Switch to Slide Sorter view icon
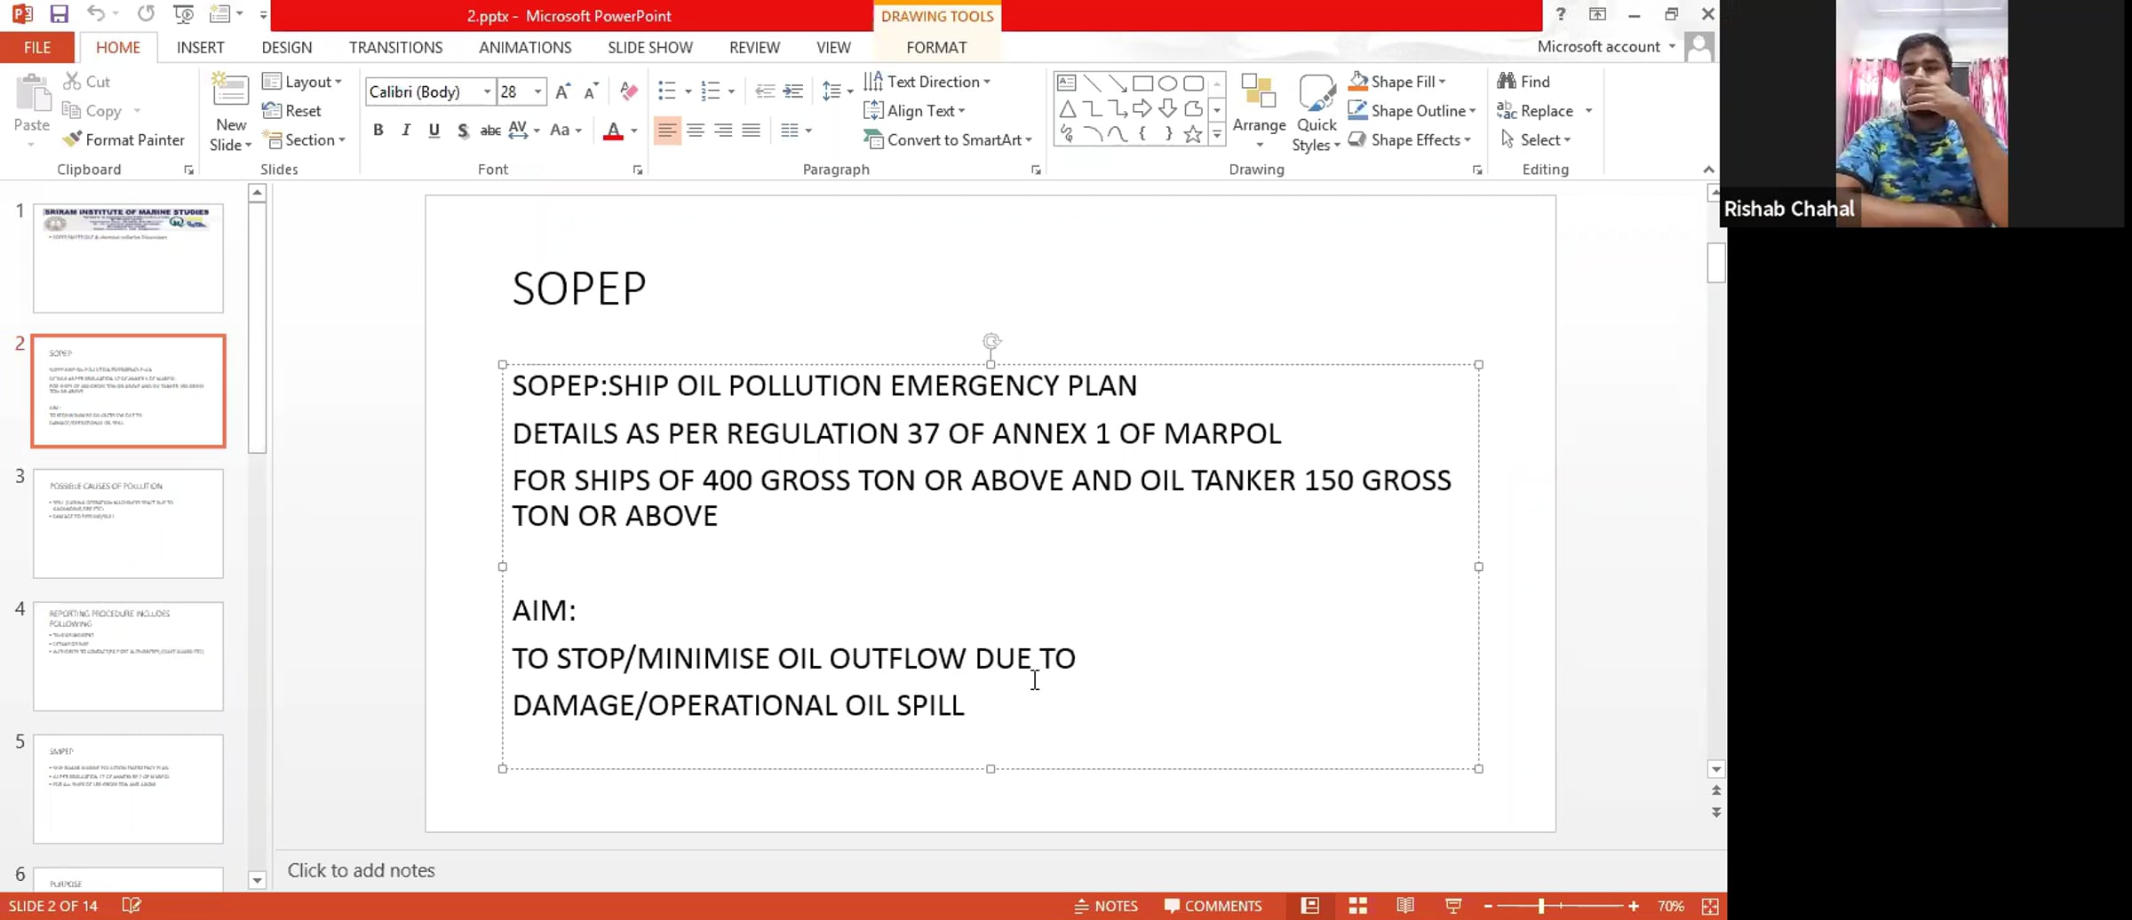Viewport: 2132px width, 920px height. pos(1357,905)
